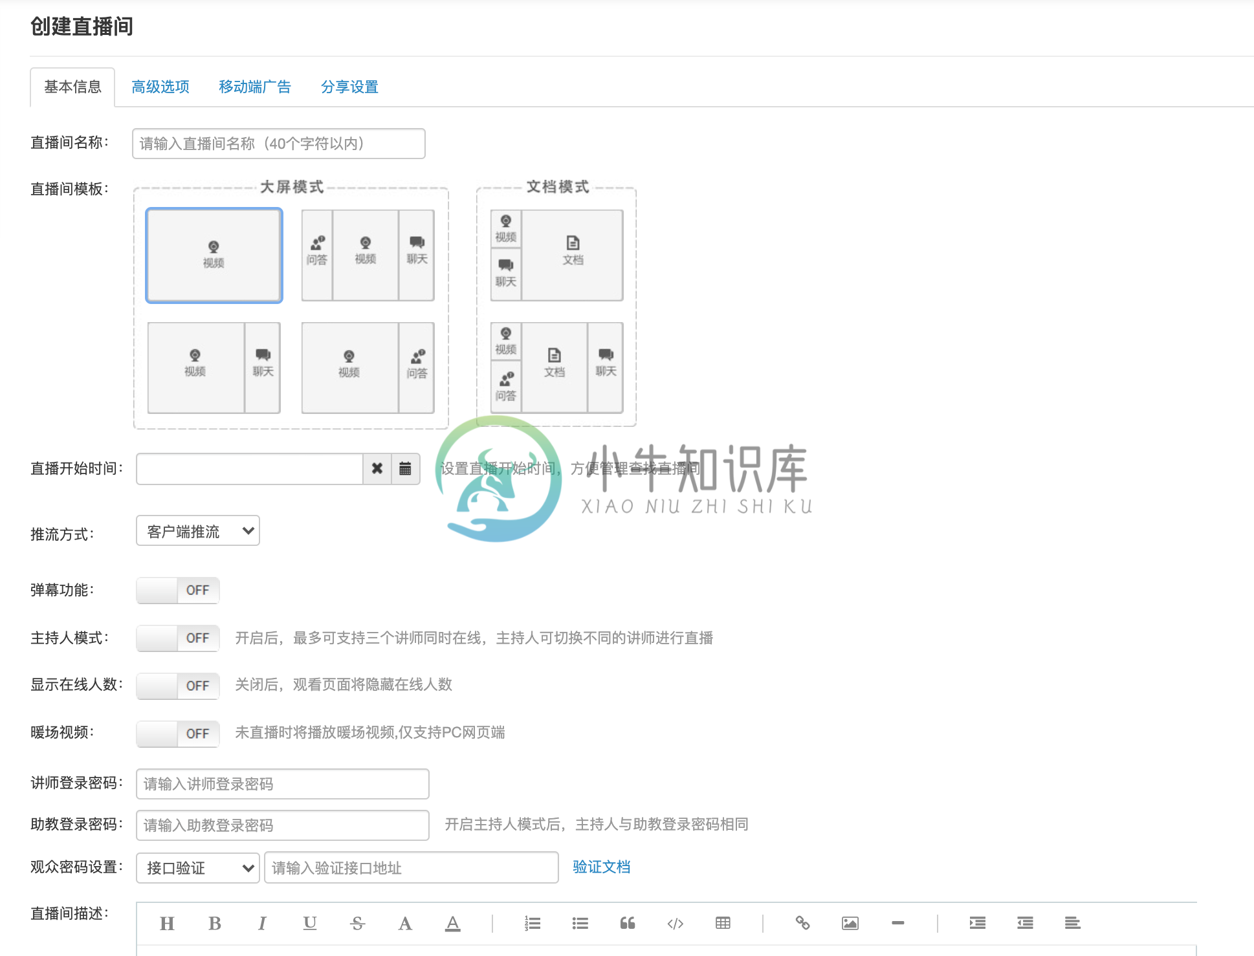
Task: Open text alignment option
Action: pos(1072,923)
